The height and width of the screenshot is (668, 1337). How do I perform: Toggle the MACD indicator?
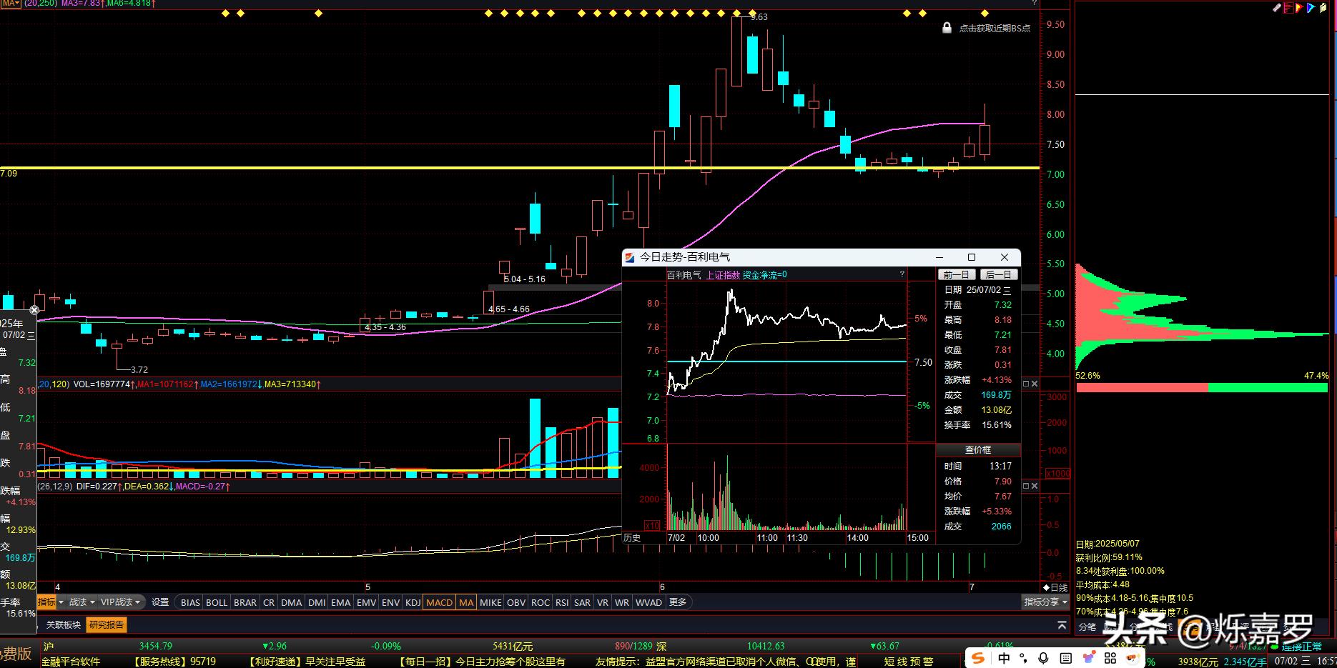pos(440,602)
